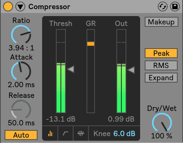The image size is (183, 143).
Task: Switch to RMS detection mode
Action: 161,65
